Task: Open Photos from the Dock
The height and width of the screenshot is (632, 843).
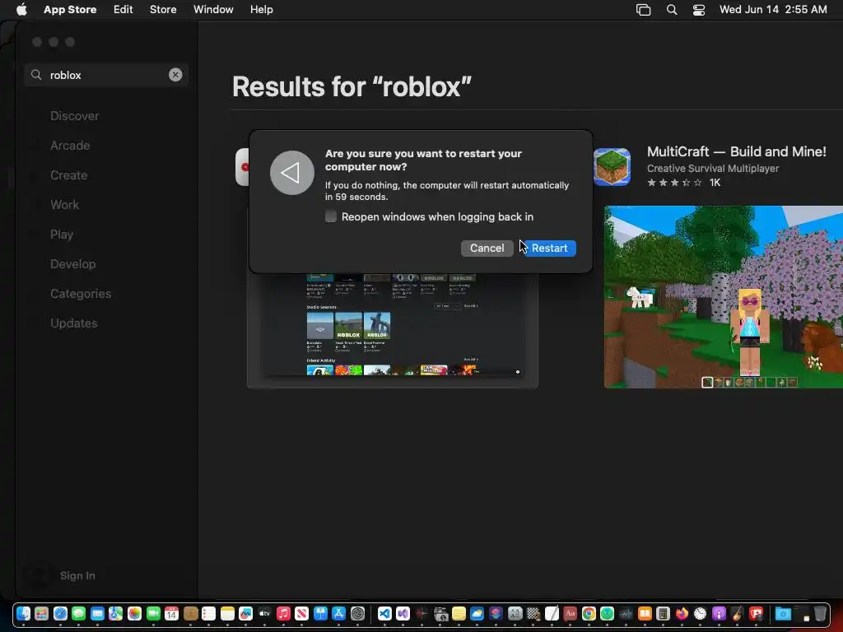Action: pos(134,613)
